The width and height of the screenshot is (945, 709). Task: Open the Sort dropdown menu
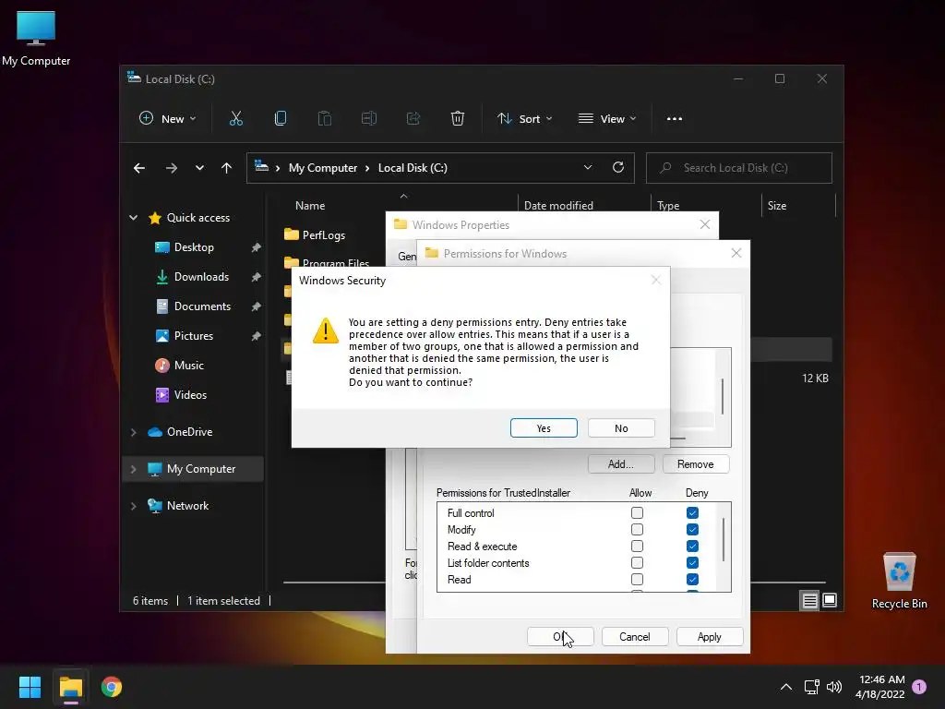click(x=524, y=119)
